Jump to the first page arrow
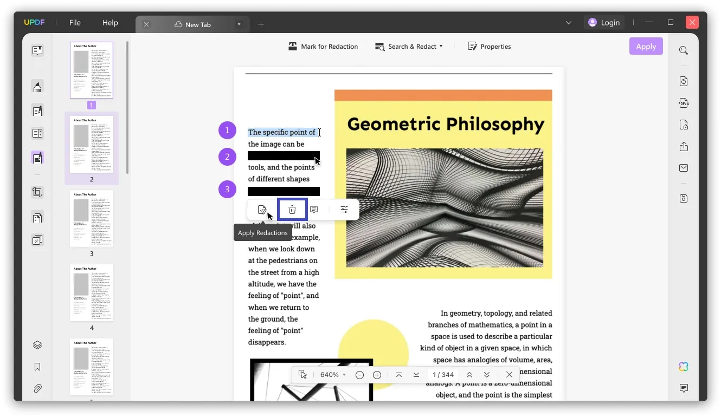This screenshot has height=417, width=721. (399, 375)
